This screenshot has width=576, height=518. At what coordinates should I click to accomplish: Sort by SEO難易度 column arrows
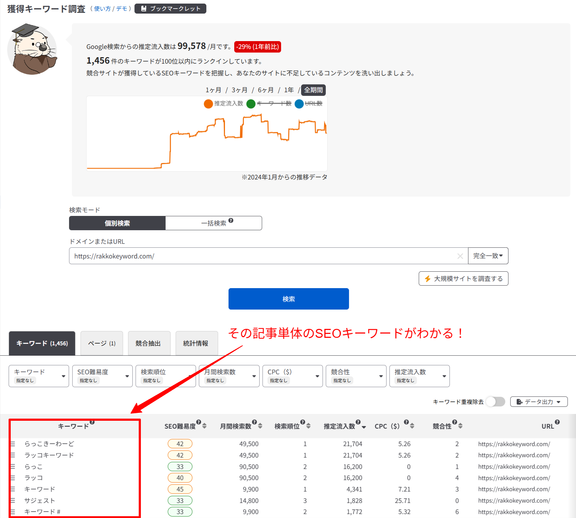pos(205,426)
